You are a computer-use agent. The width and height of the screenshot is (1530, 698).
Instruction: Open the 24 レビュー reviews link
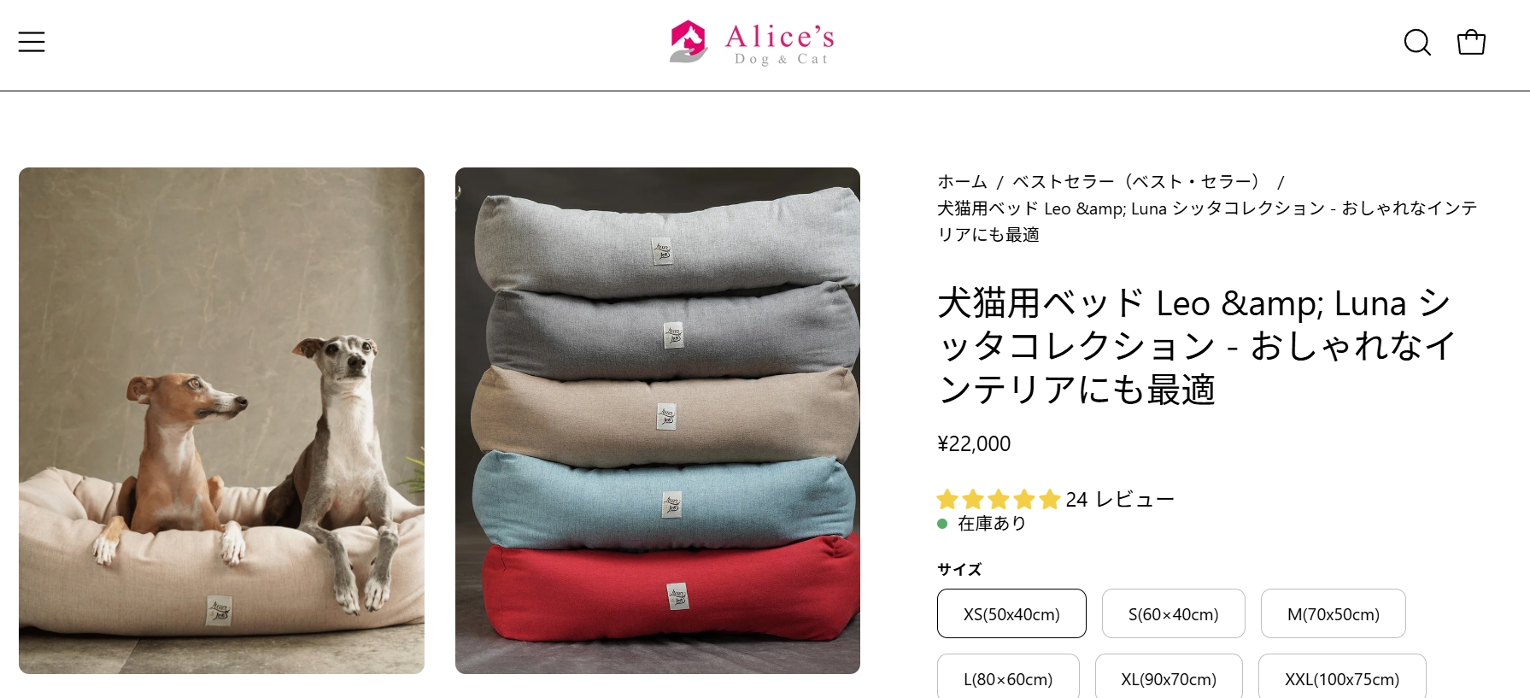[1120, 499]
